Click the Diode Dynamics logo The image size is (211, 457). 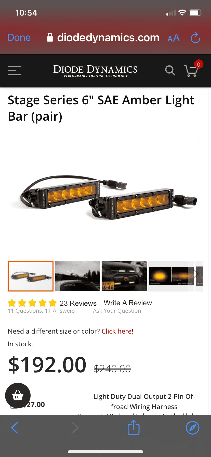pyautogui.click(x=95, y=71)
